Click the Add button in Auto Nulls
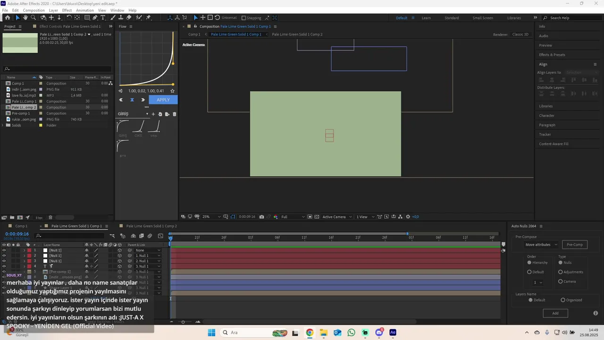The height and width of the screenshot is (340, 604). click(x=555, y=313)
